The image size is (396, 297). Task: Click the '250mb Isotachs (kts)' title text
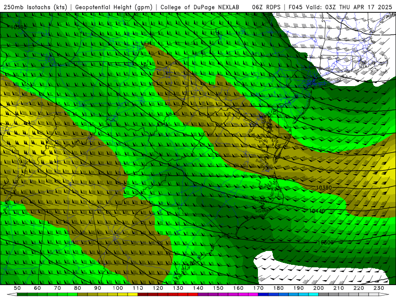click(x=35, y=7)
